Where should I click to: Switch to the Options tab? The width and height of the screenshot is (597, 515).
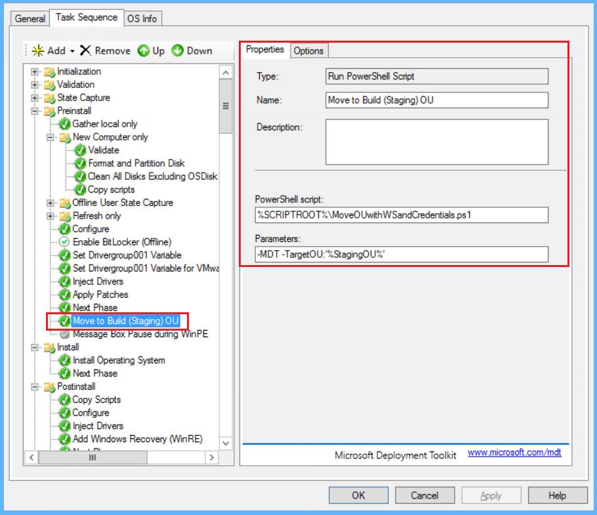(x=308, y=51)
